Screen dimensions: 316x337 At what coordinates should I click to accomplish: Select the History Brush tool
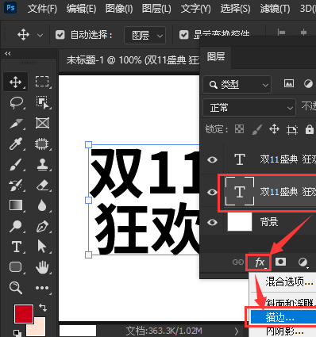pyautogui.click(x=16, y=185)
